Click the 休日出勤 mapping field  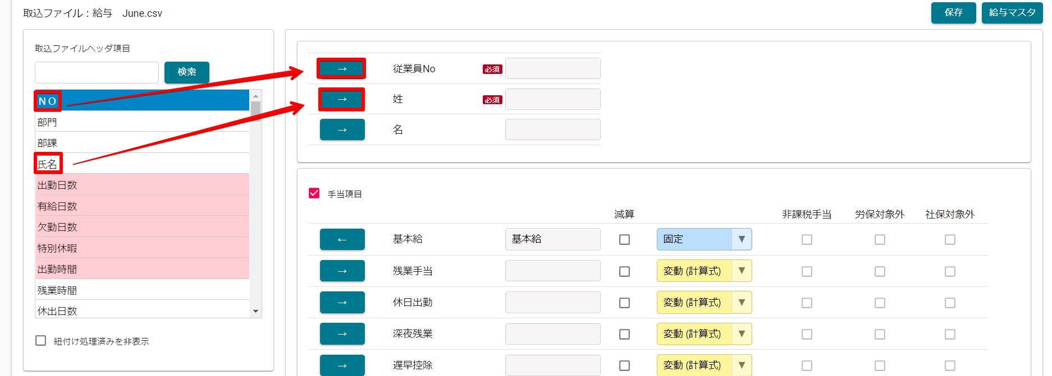pyautogui.click(x=552, y=303)
